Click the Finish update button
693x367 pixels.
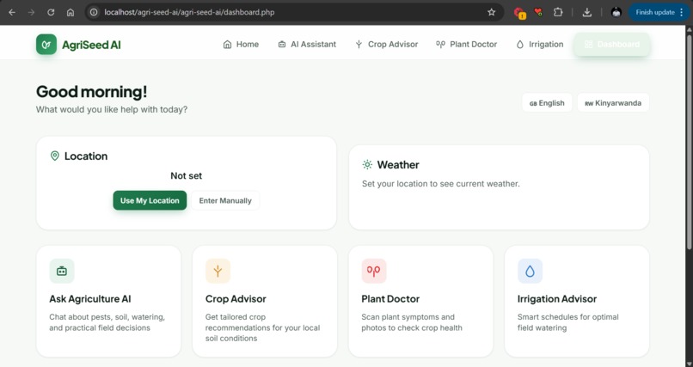pyautogui.click(x=659, y=12)
